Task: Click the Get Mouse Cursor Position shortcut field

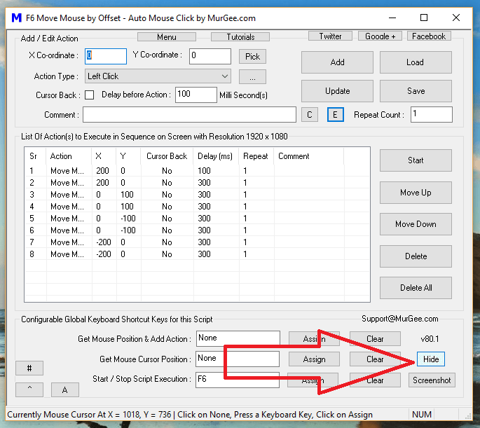Action: click(x=238, y=359)
